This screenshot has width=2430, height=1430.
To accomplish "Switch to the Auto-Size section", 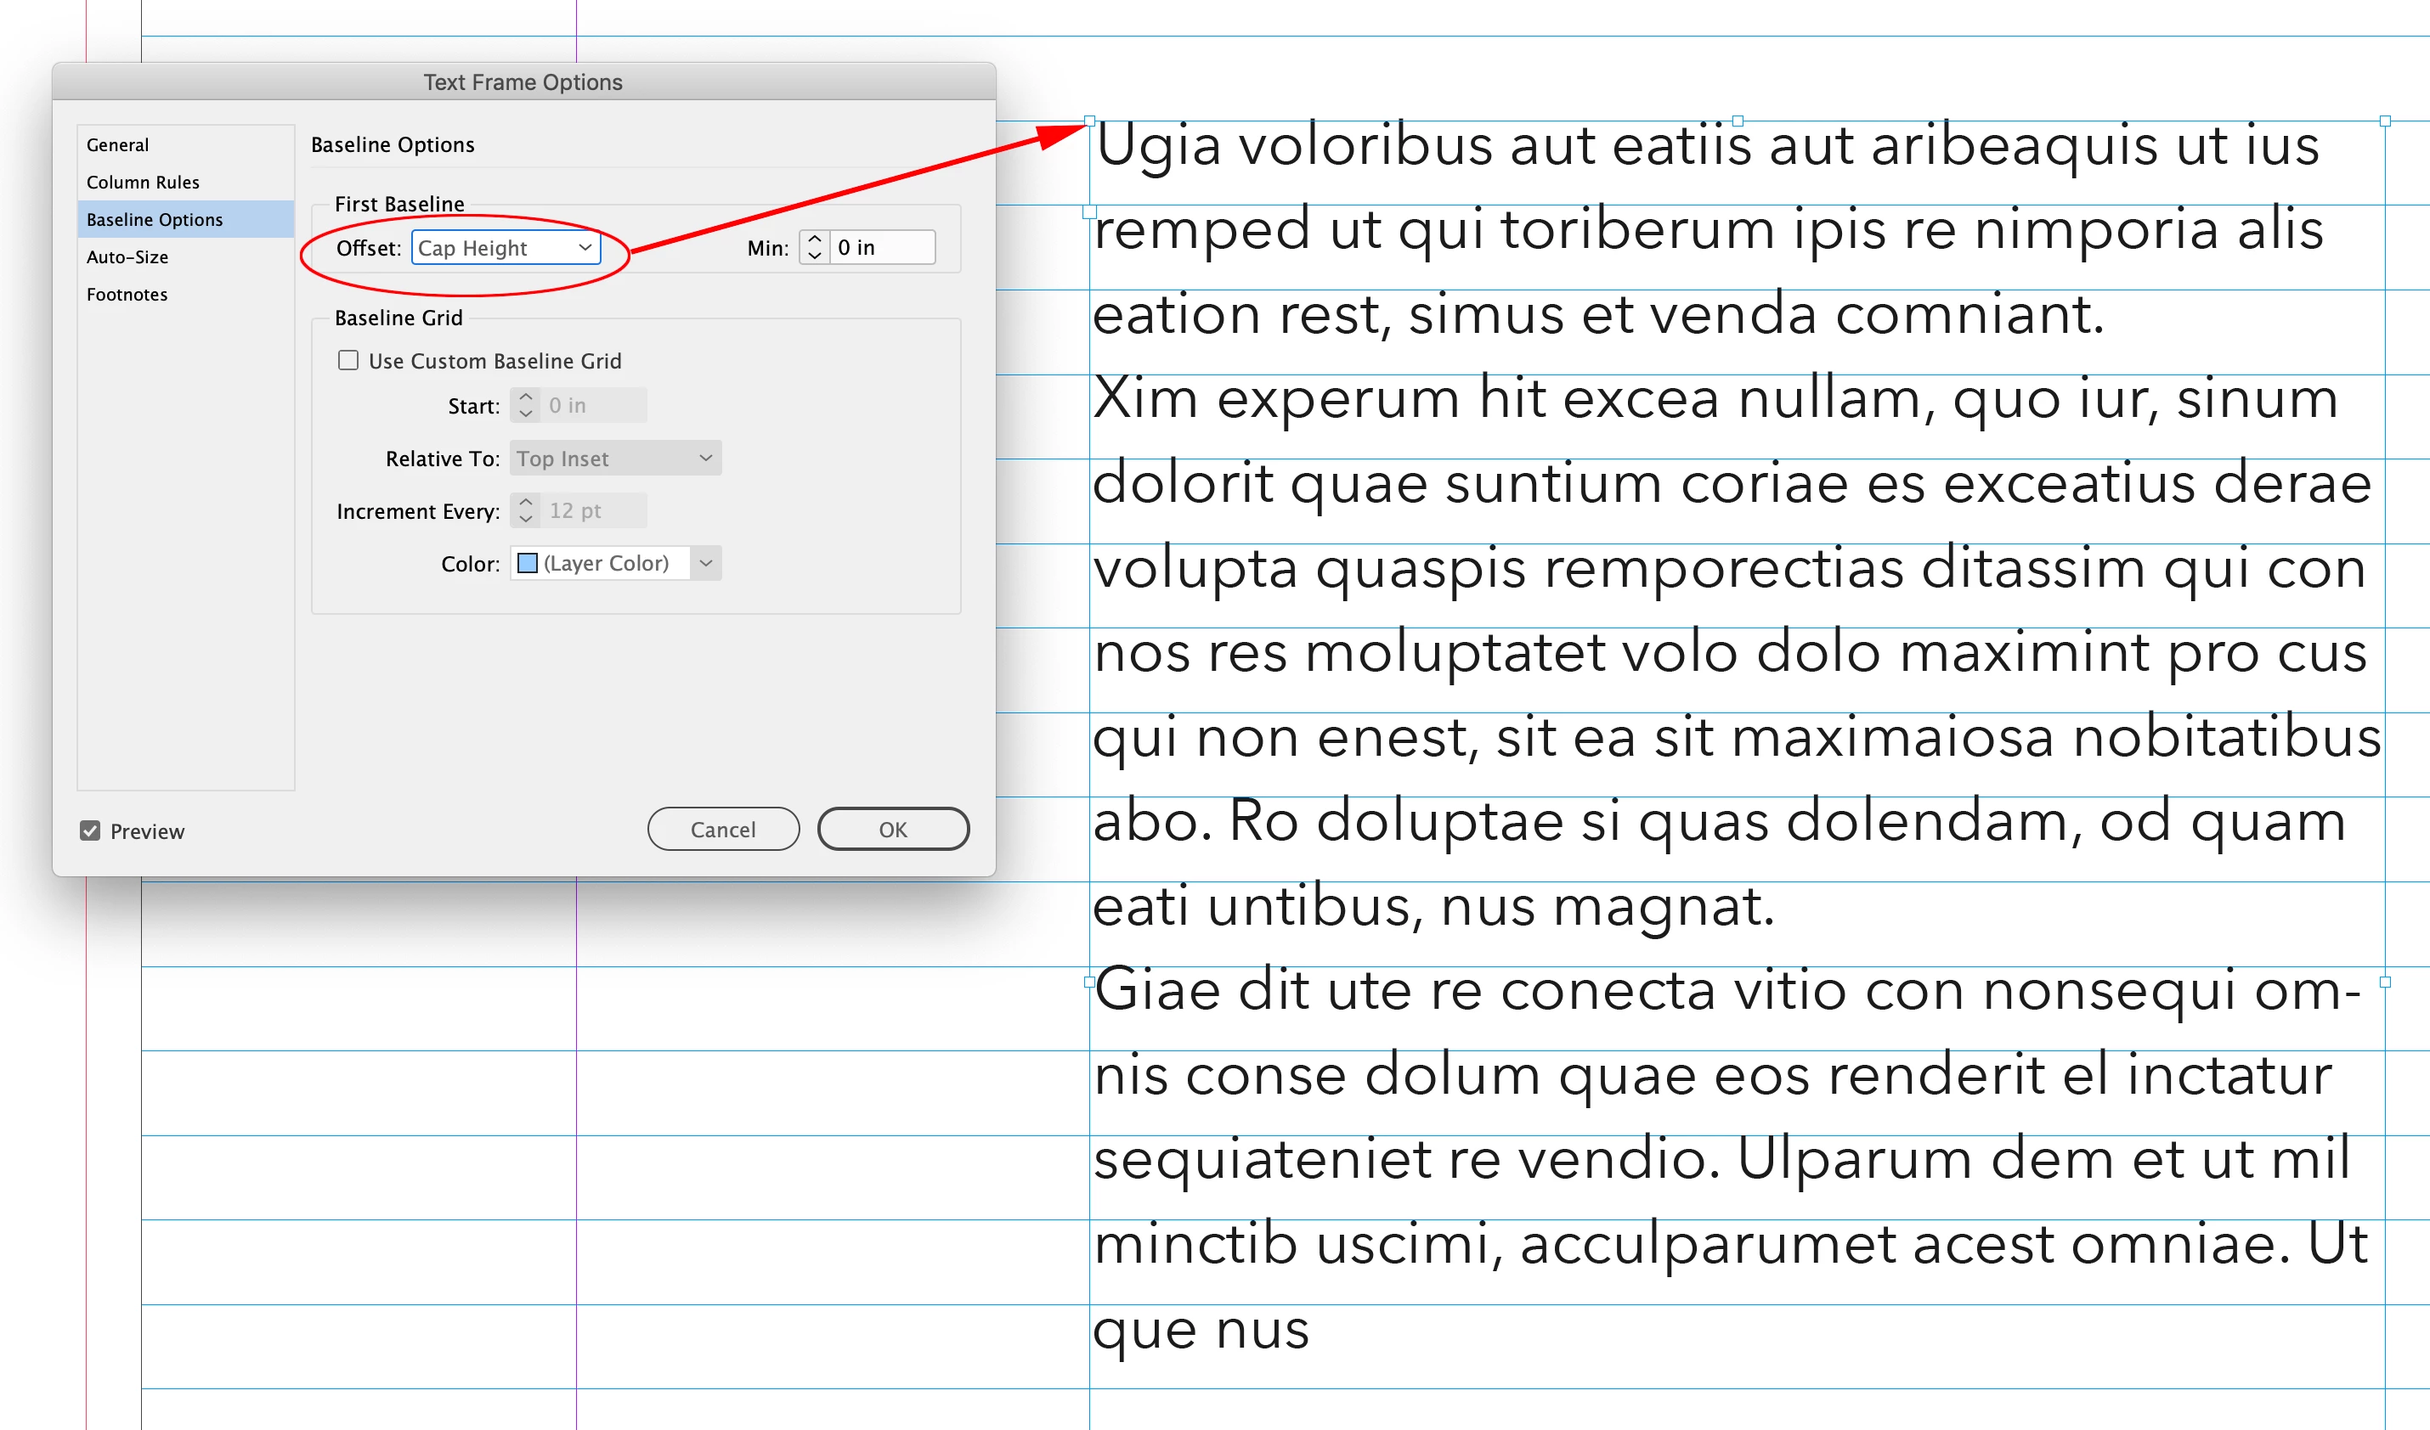I will point(127,257).
